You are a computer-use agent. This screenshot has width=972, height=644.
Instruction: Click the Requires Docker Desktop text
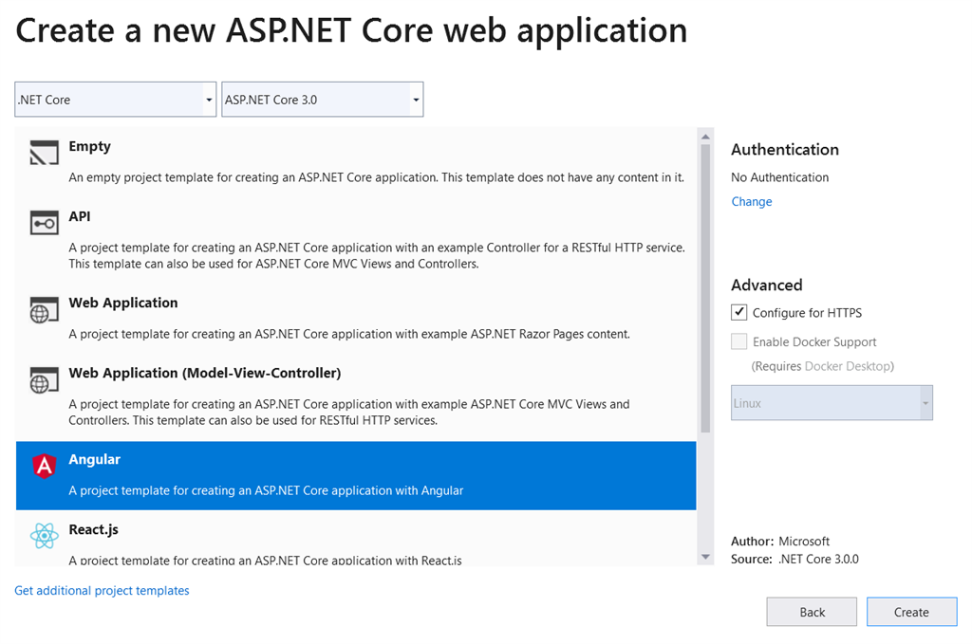tap(823, 366)
